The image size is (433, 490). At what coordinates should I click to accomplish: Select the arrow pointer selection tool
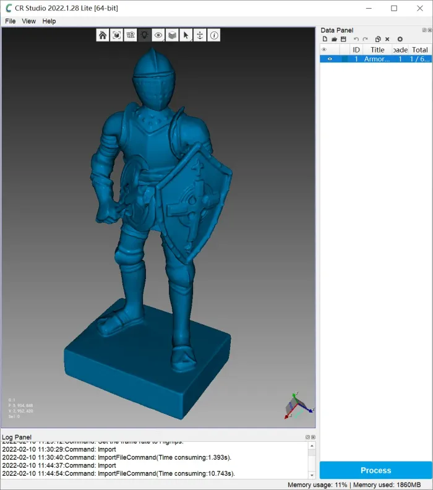tap(186, 35)
